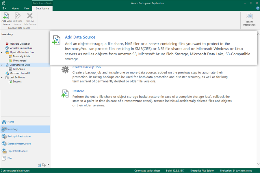Switch to the Home ribbon tab
The image size is (260, 173).
coord(15,8)
